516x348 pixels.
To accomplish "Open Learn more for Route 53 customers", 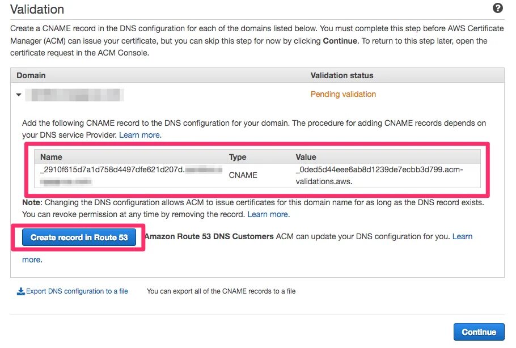I will 462,236.
